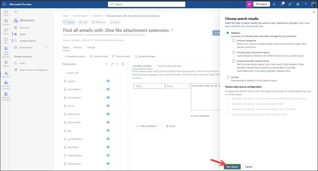Edit data sources with pencil icon
This screenshot has height=171, width=318.
click(112, 64)
